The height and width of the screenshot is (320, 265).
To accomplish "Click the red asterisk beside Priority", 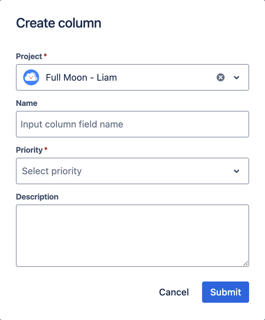I will (x=46, y=149).
